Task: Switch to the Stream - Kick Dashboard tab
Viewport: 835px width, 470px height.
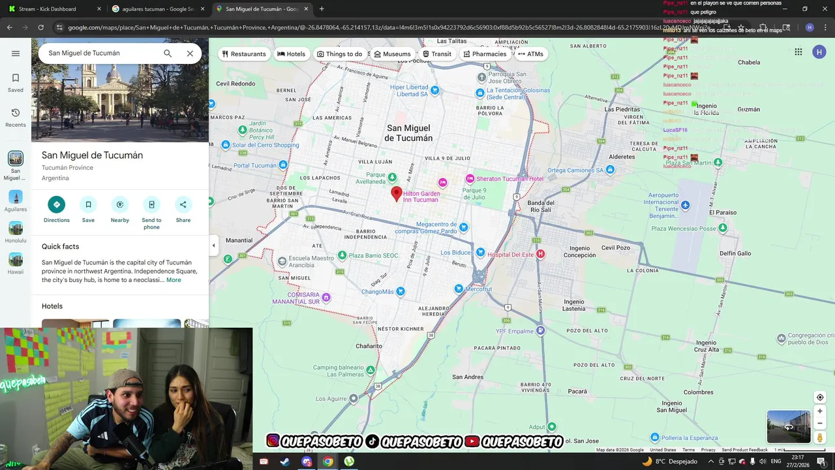Action: 55,9
